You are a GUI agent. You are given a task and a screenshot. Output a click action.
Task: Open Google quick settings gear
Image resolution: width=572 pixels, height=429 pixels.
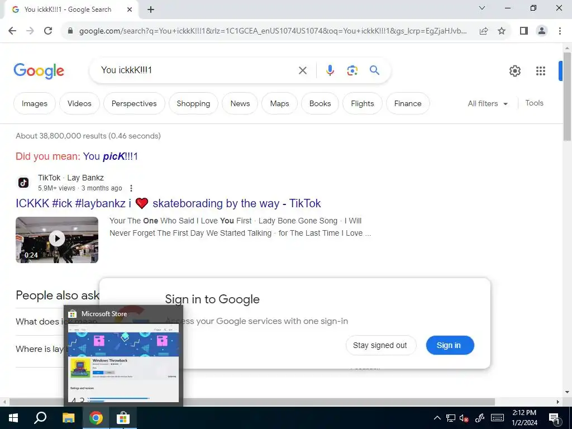514,71
